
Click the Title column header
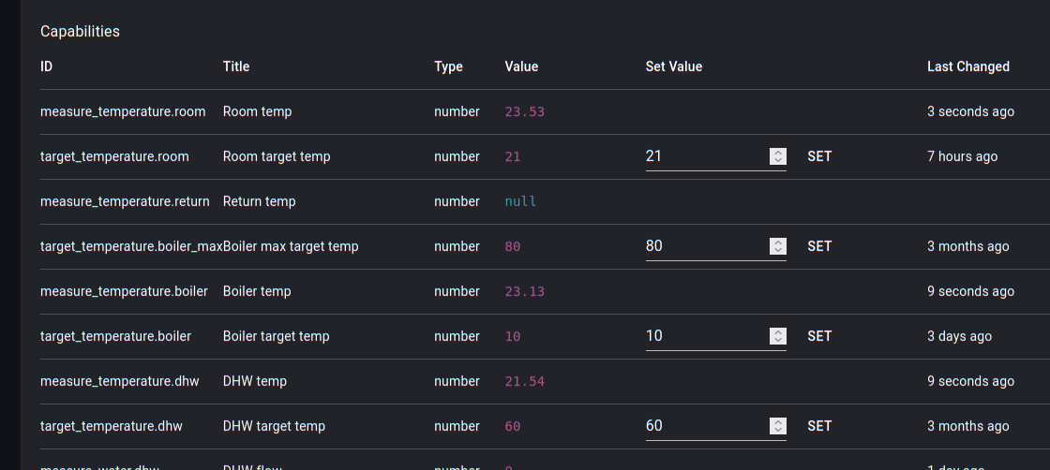[x=236, y=67]
